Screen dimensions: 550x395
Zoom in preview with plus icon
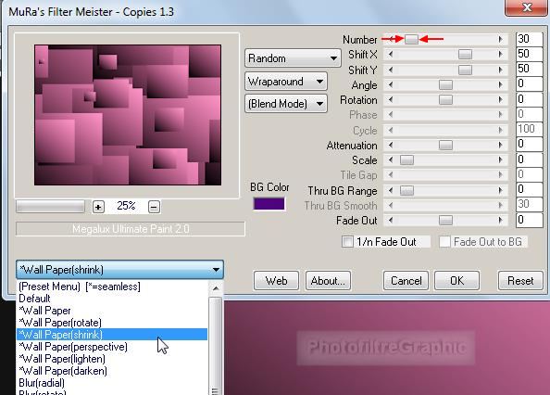pyautogui.click(x=98, y=207)
